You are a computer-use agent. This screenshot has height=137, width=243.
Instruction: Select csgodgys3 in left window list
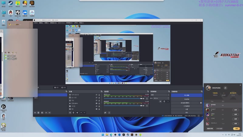(x=12, y=59)
